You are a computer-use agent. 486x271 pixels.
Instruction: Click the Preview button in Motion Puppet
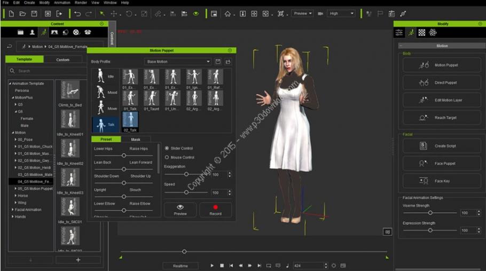coord(180,210)
